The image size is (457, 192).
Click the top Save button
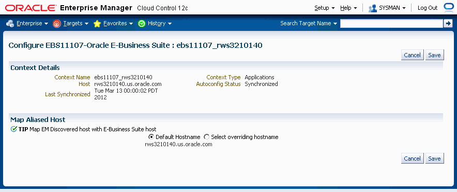tap(434, 55)
